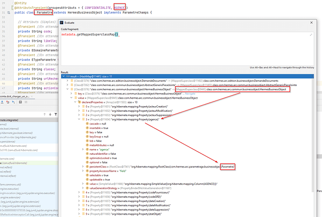Image resolution: width=322 pixels, height=217 pixels.
Task: Expand property 5 codeGRD
Action: point(79,197)
